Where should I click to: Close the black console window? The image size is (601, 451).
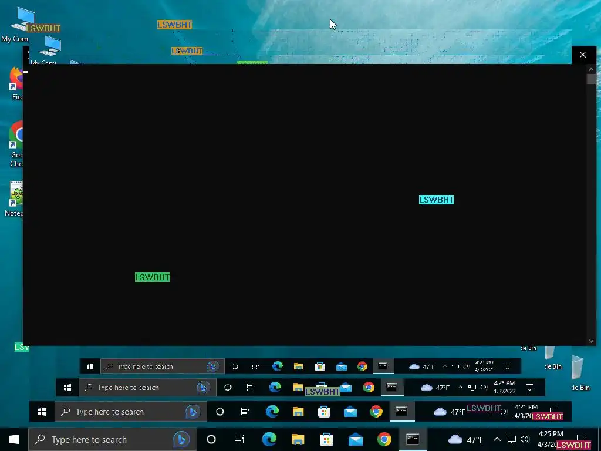[583, 55]
